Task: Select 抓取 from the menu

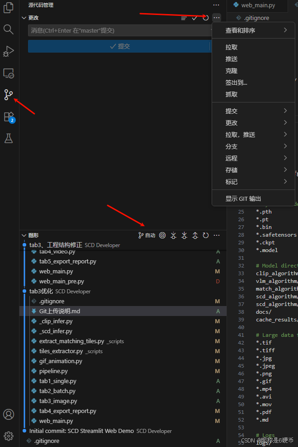Action: point(253,94)
